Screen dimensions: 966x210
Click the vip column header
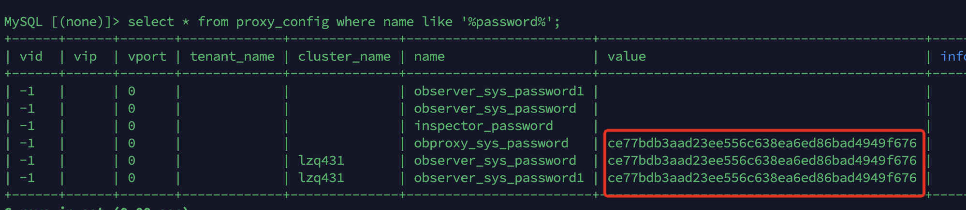click(x=85, y=57)
